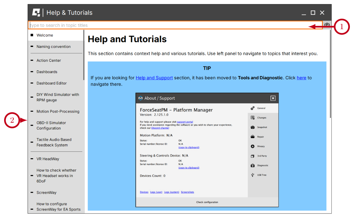Maximize the Help & Tutorials window
Viewport: 354px width, 218px height.
pos(313,13)
